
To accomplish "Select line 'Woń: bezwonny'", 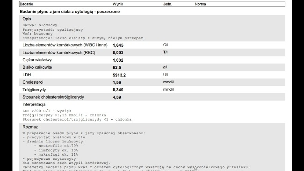I will click(37, 34).
